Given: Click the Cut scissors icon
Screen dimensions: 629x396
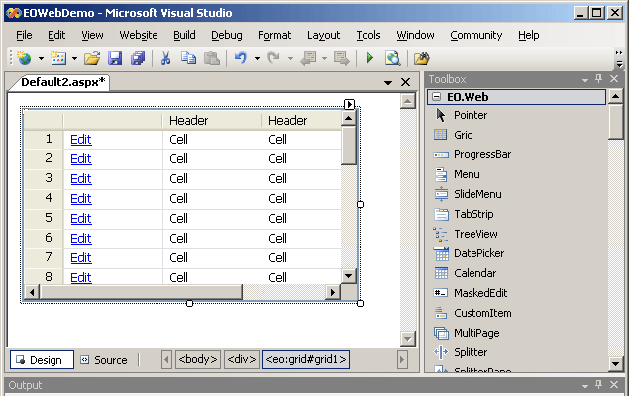Looking at the screenshot, I should (165, 59).
